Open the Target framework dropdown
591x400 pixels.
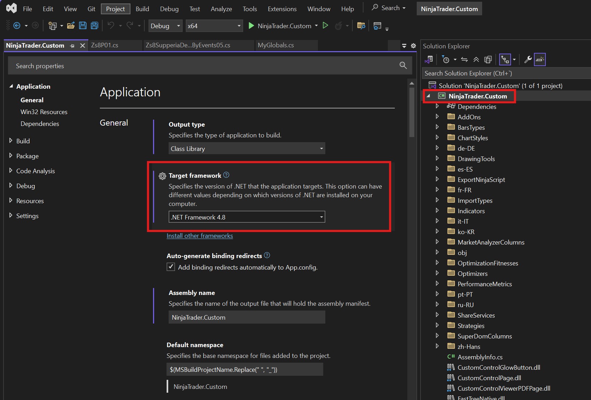click(247, 217)
